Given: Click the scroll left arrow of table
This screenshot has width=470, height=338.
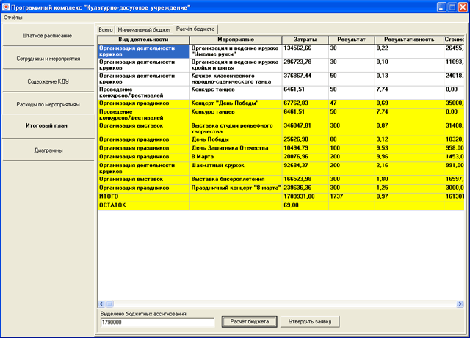Looking at the screenshot, I should coord(101,304).
